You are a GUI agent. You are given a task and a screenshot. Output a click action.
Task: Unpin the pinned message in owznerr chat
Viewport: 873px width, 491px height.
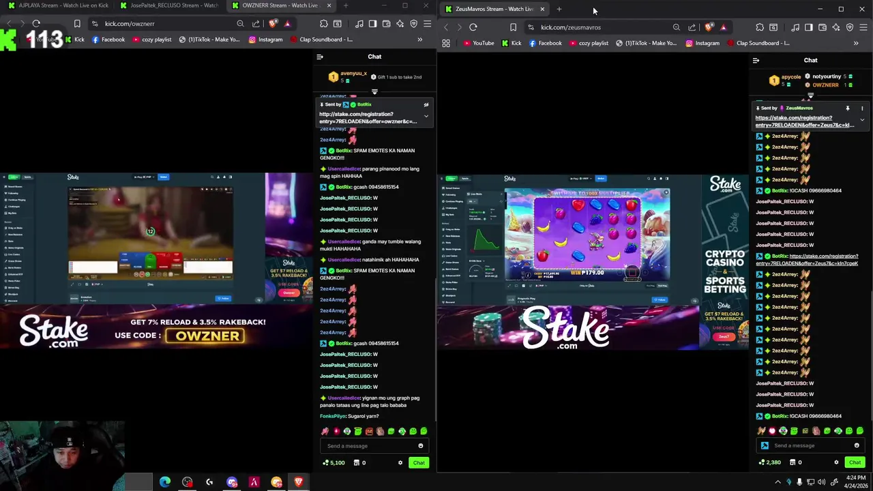click(x=426, y=105)
